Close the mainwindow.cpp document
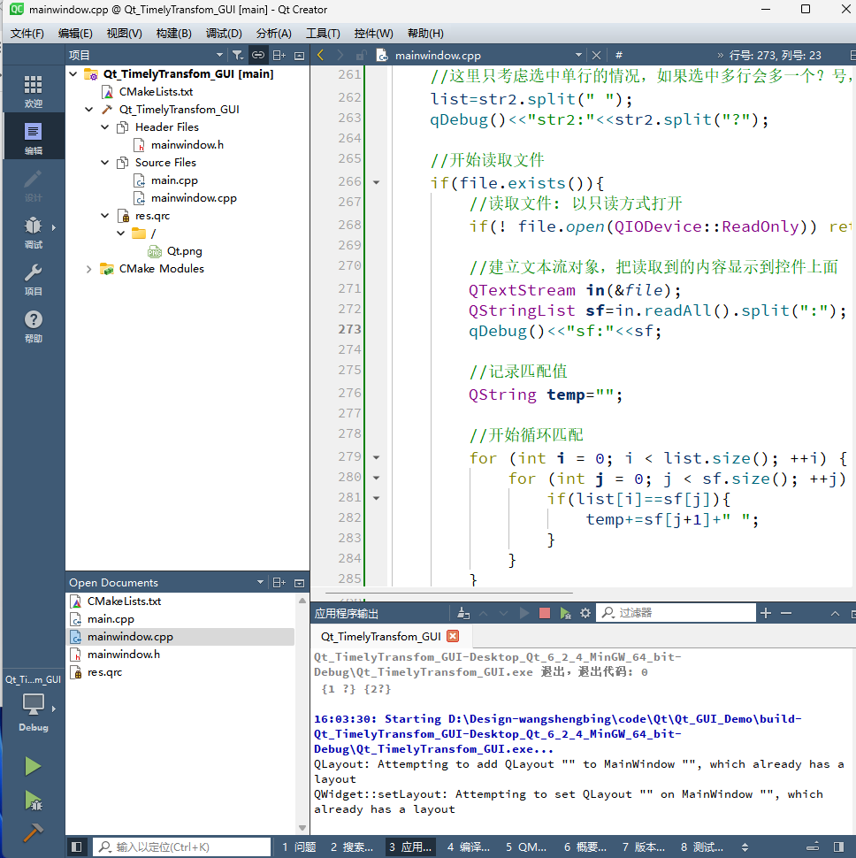This screenshot has height=858, width=856. point(596,55)
